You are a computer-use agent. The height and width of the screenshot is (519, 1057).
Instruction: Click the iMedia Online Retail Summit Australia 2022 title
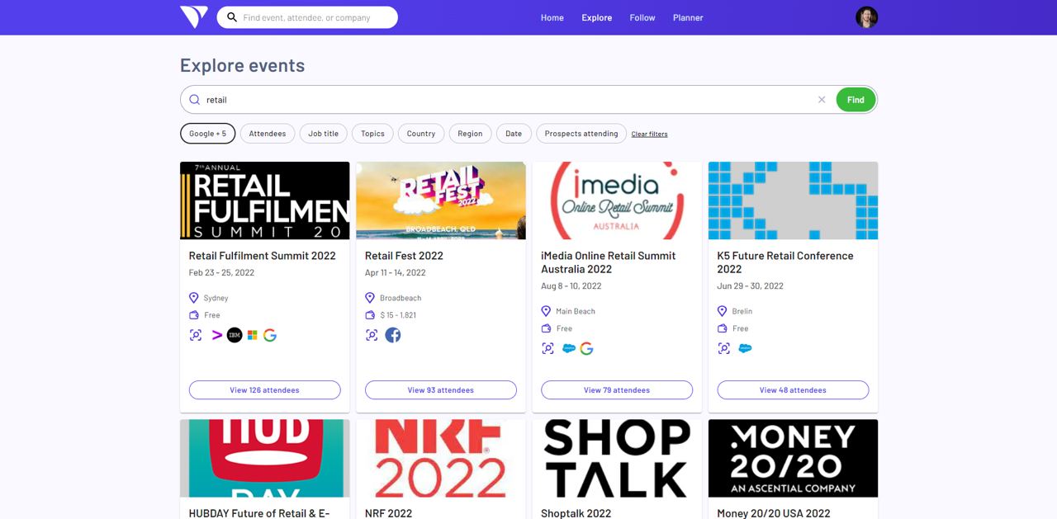(609, 262)
